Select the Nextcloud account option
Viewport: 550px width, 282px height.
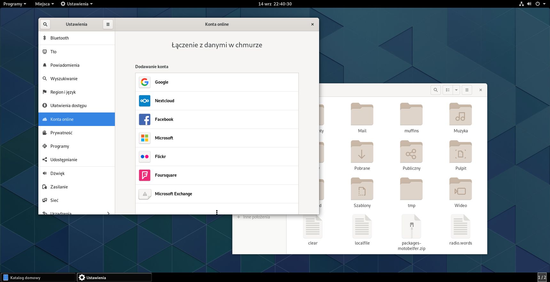click(217, 101)
